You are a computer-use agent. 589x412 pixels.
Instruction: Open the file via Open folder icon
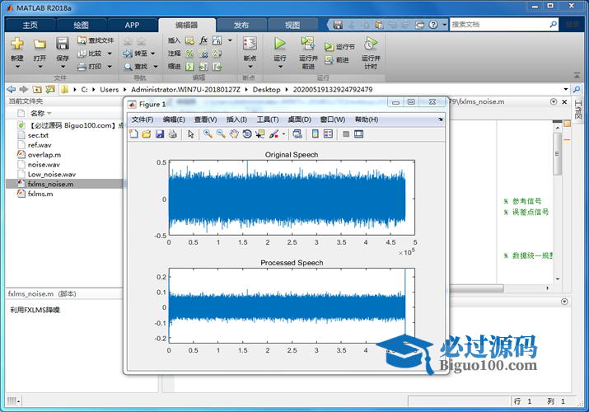point(40,44)
